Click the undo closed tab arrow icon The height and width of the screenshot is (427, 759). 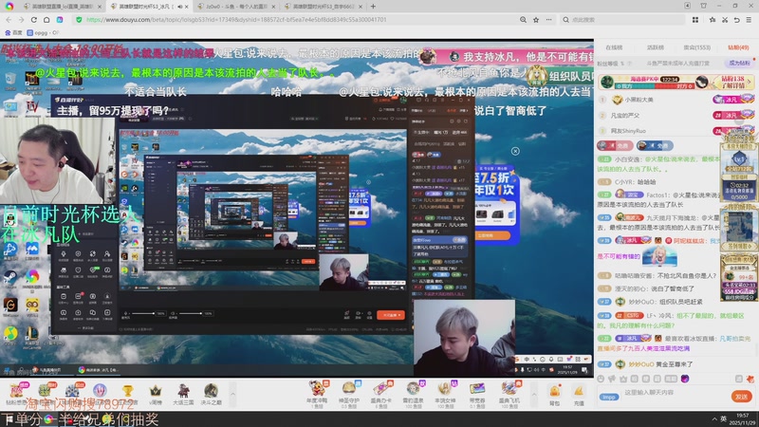(x=737, y=20)
